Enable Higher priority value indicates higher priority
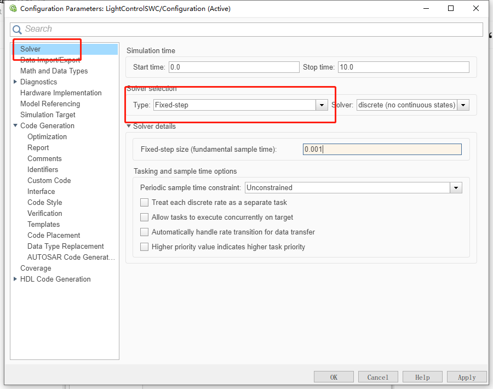Screen dimensions: 493x389 click(144, 247)
